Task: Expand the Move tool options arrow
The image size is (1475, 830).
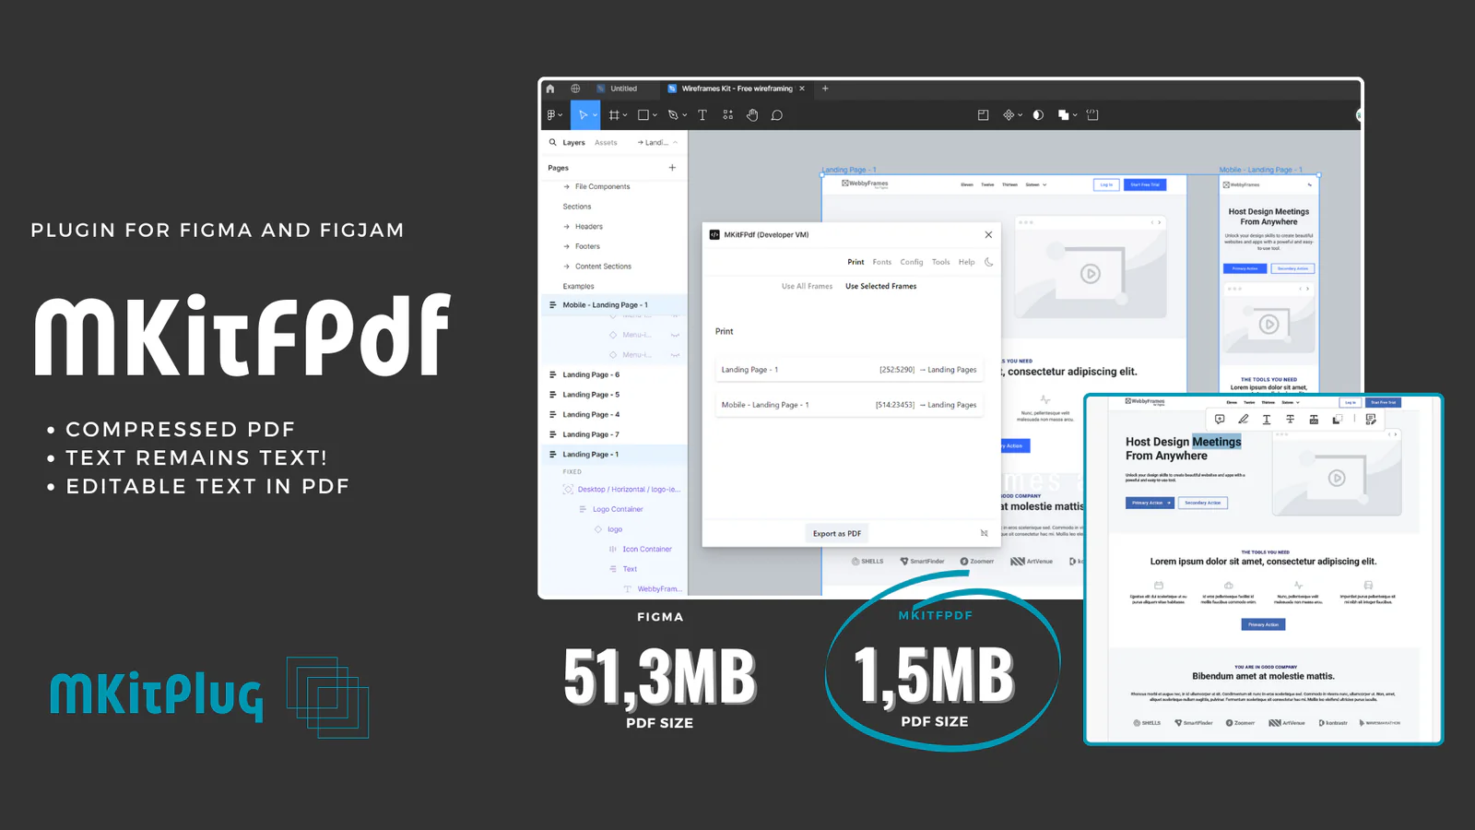Action: pyautogui.click(x=595, y=115)
